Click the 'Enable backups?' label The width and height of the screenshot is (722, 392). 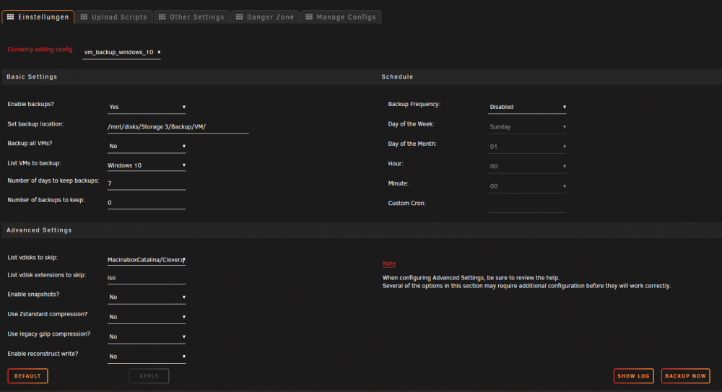tap(30, 104)
